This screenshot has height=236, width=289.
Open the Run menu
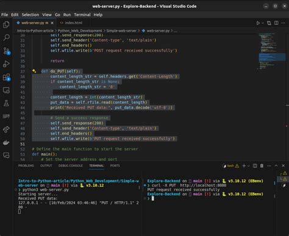pos(67,15)
